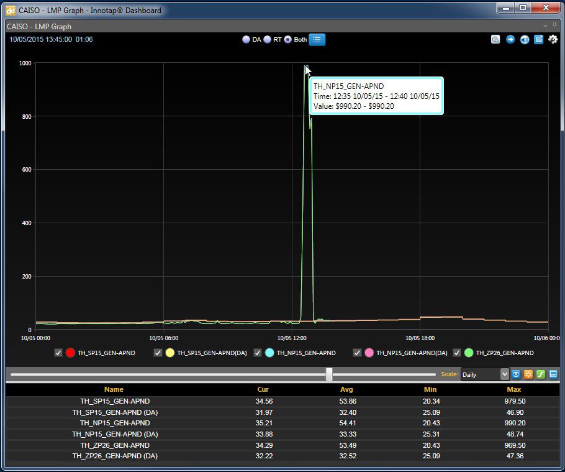
Task: Open the magnifier zoom tool
Action: pyautogui.click(x=495, y=39)
